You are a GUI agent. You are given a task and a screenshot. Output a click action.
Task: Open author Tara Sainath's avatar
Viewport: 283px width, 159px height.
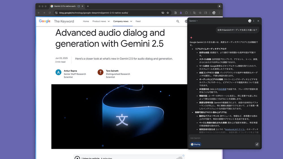point(100,72)
